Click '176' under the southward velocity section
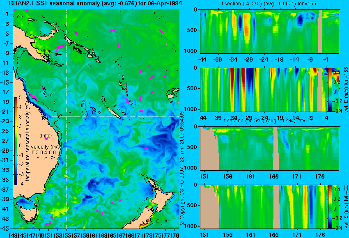This screenshot has height=238, width=349. click(320, 235)
